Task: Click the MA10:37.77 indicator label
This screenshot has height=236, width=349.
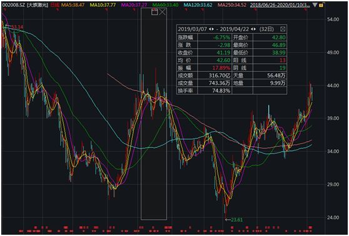Action: pos(103,4)
